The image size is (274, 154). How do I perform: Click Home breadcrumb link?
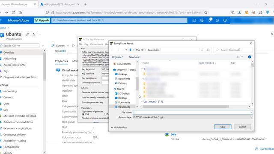click(3, 28)
